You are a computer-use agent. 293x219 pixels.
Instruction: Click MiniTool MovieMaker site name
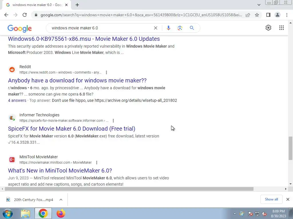click(x=39, y=157)
